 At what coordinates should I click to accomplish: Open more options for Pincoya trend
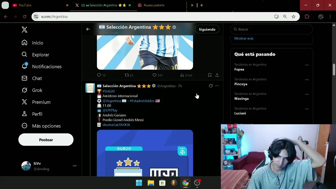307,80
